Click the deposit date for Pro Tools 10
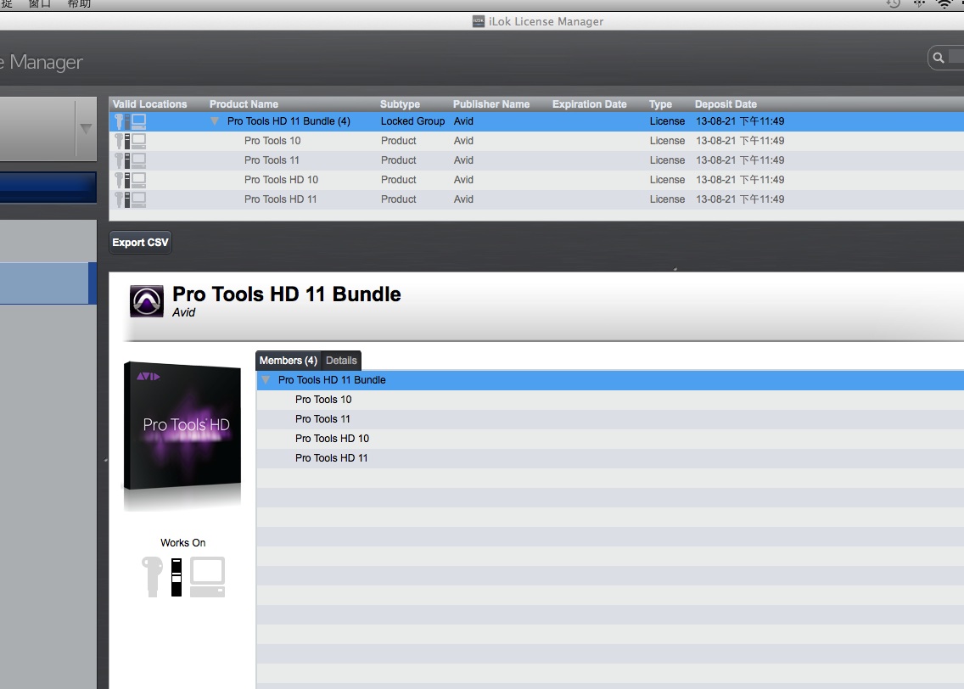This screenshot has height=689, width=964. click(x=740, y=141)
